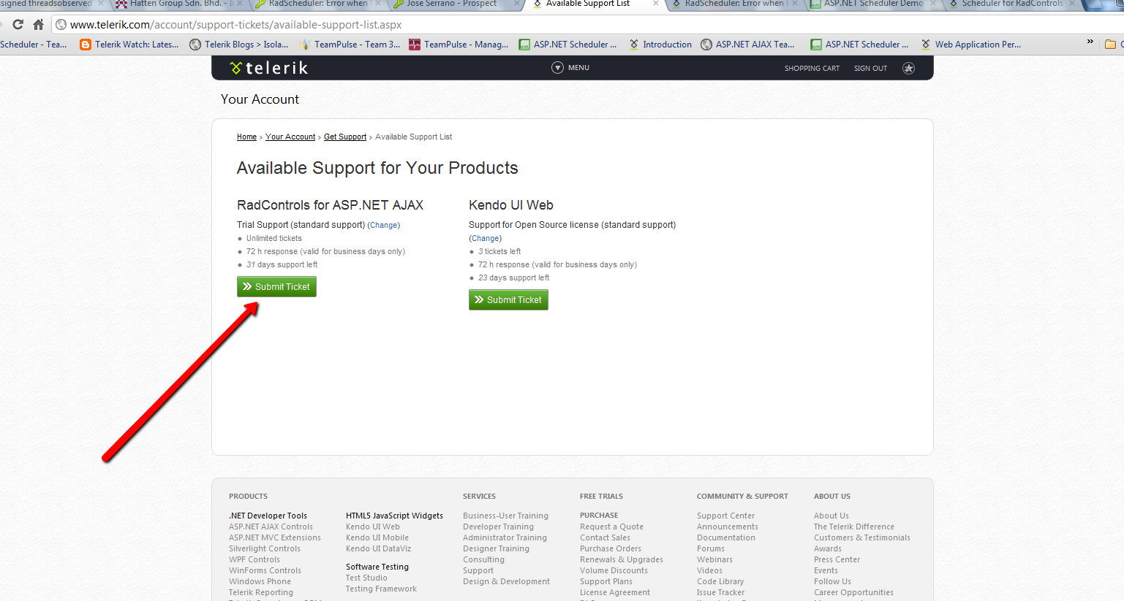Open the Telerik Blogs > Isola bookmark
The image size is (1124, 601).
point(238,45)
